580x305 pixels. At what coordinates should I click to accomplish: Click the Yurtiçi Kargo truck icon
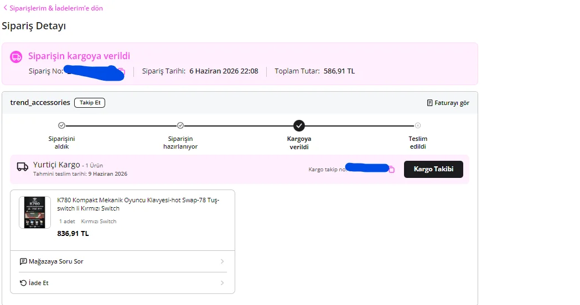[23, 167]
